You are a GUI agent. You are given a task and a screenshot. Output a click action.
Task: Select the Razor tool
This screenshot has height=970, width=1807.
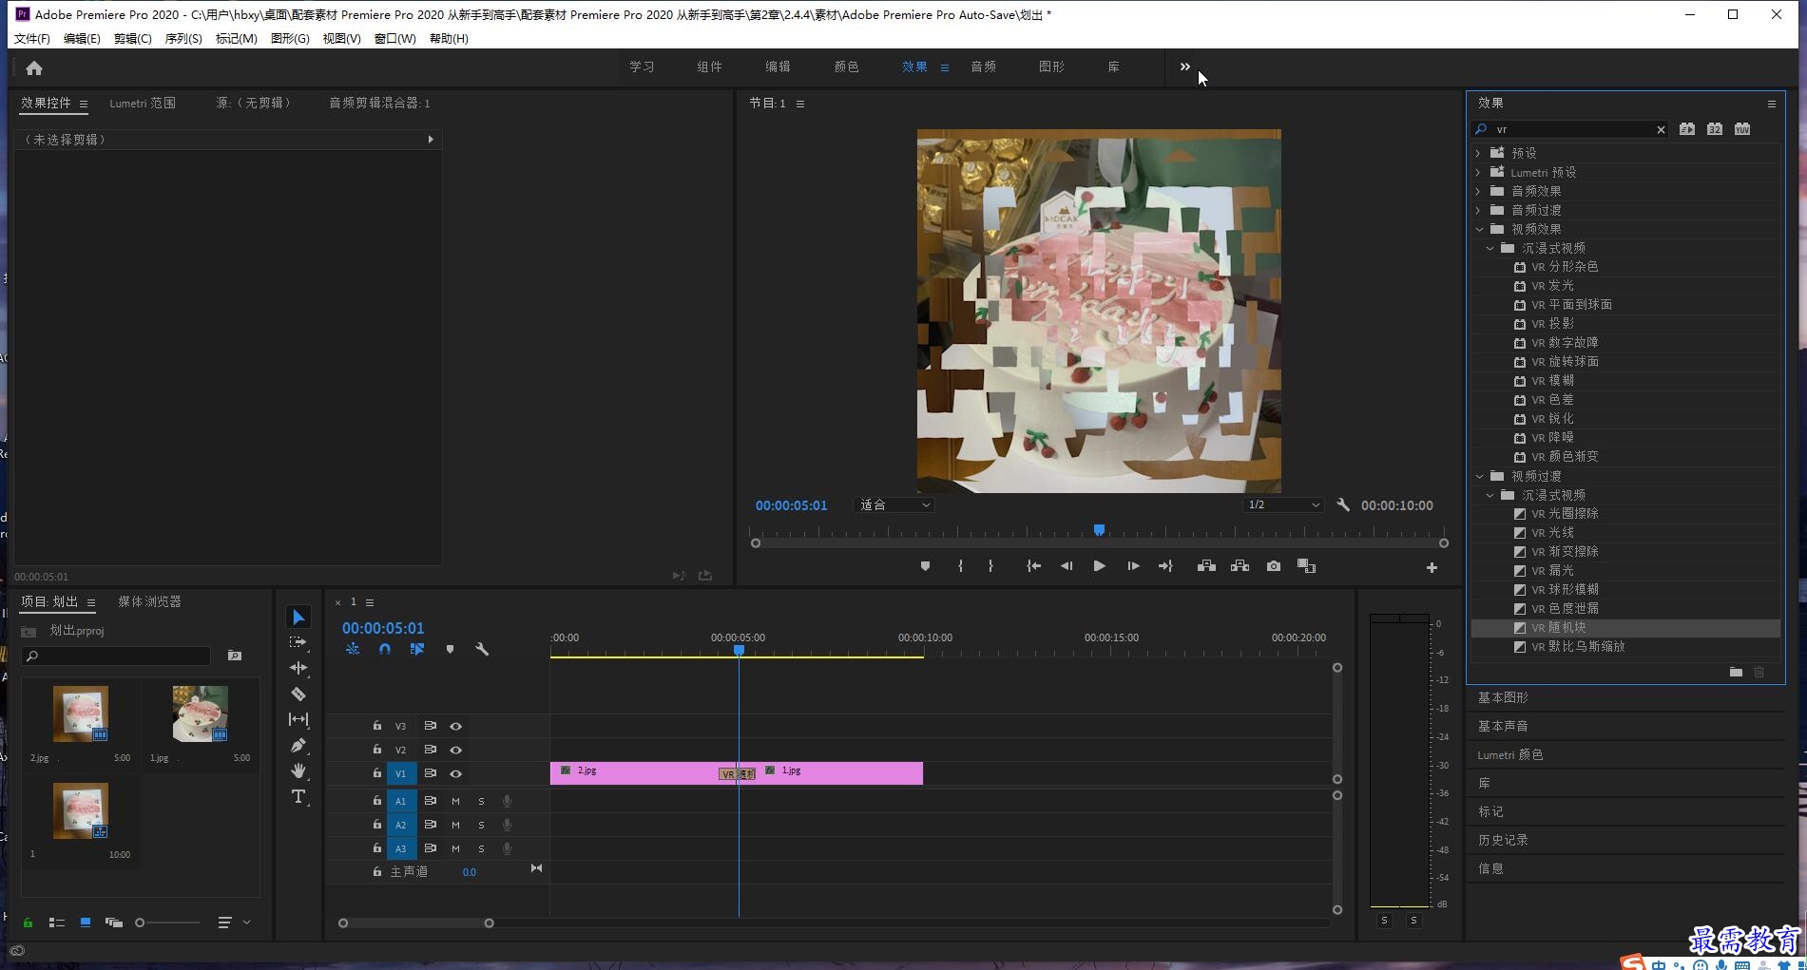[x=298, y=694]
